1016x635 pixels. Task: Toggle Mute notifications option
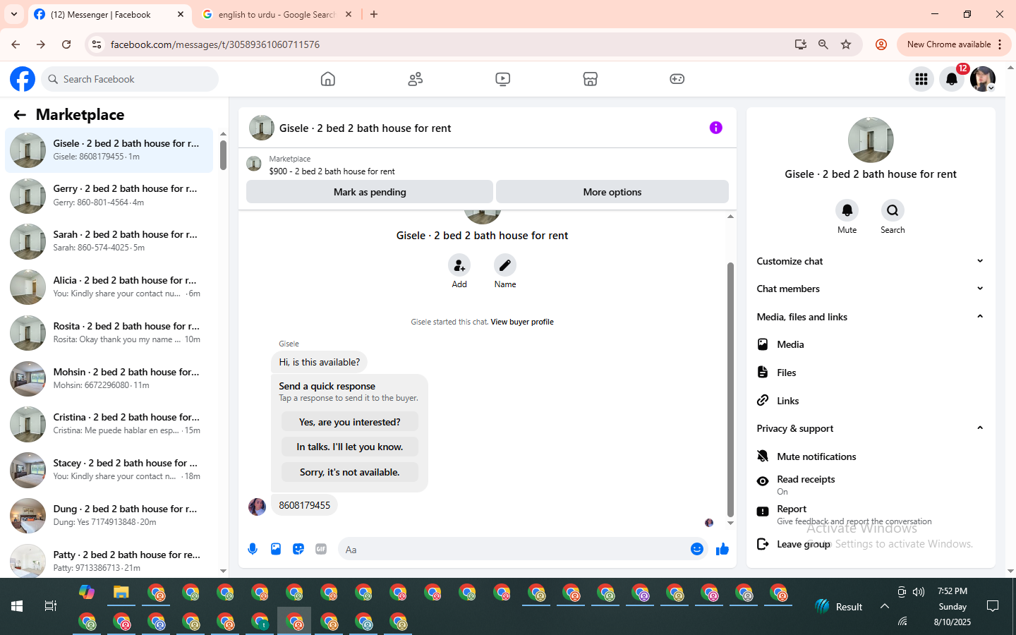pyautogui.click(x=871, y=456)
